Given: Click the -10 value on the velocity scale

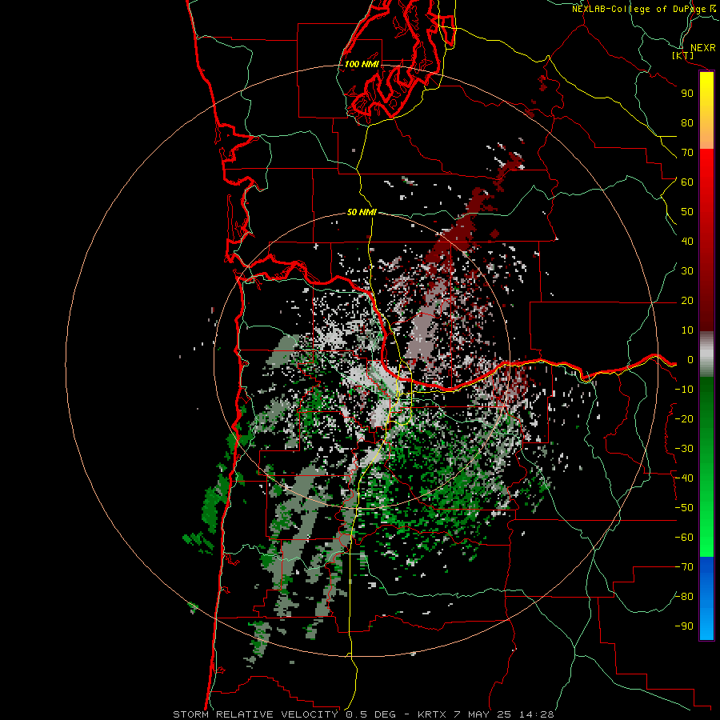Looking at the screenshot, I should coord(684,390).
